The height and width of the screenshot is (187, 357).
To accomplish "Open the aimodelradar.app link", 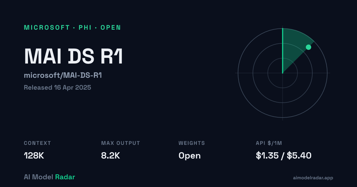I will 313,178.
